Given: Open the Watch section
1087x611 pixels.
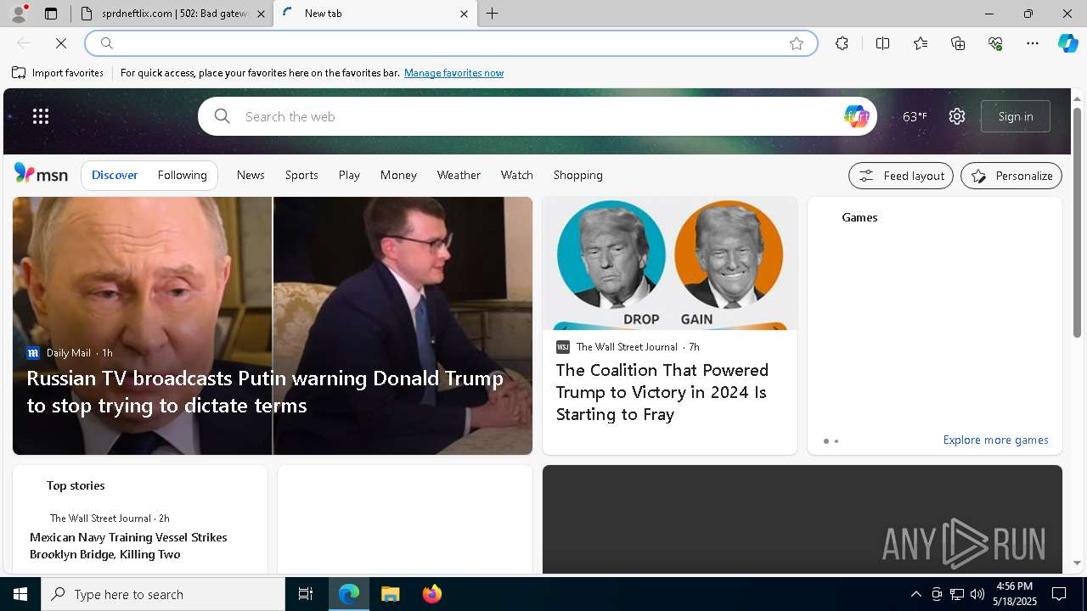Looking at the screenshot, I should pos(516,175).
